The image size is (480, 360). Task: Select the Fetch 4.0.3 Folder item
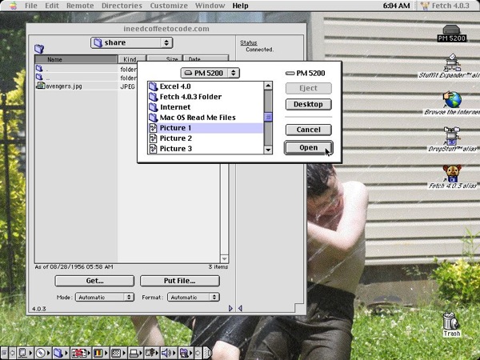(x=206, y=97)
